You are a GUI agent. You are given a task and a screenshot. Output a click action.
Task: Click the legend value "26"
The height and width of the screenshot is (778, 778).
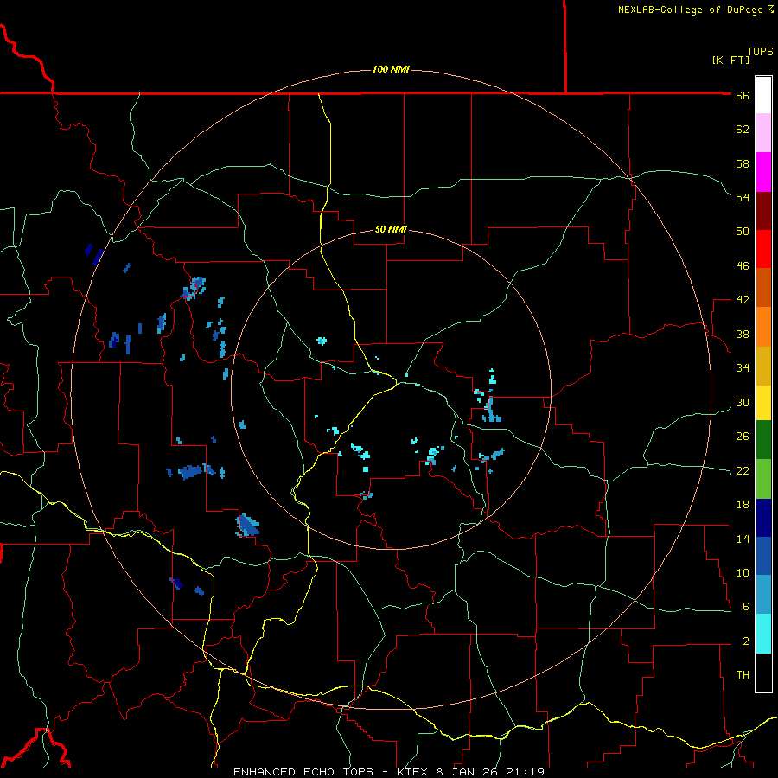[x=743, y=437]
